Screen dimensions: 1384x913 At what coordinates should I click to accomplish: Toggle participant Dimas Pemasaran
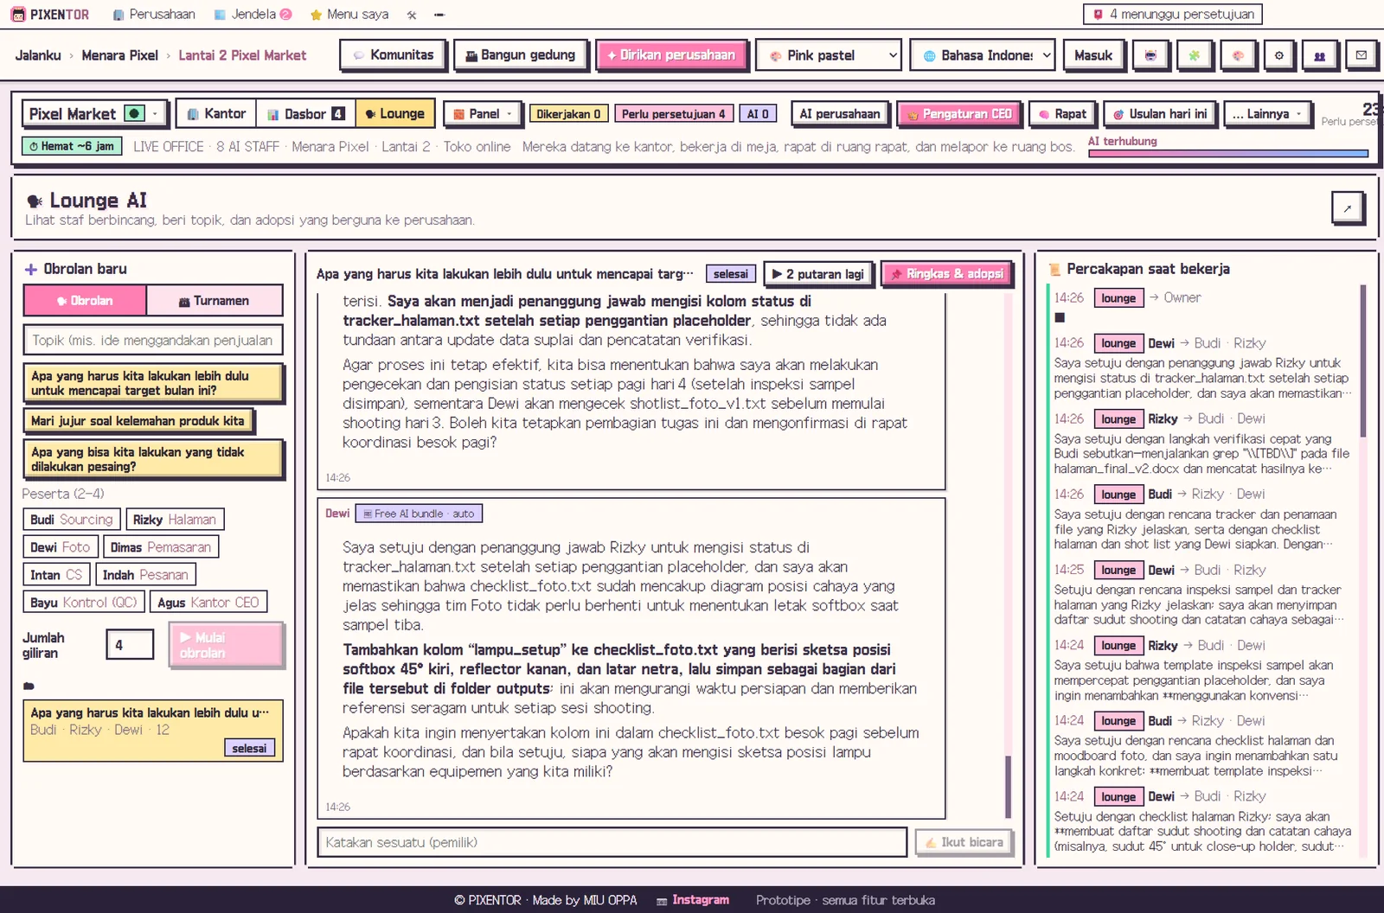(x=161, y=547)
